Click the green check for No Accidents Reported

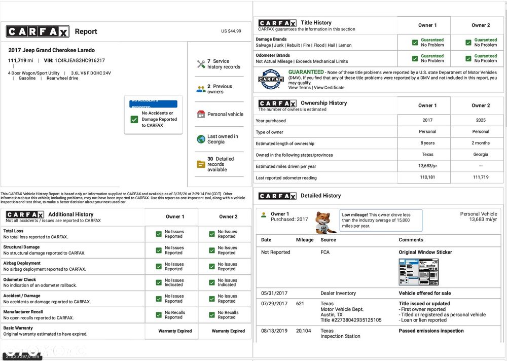click(x=134, y=119)
